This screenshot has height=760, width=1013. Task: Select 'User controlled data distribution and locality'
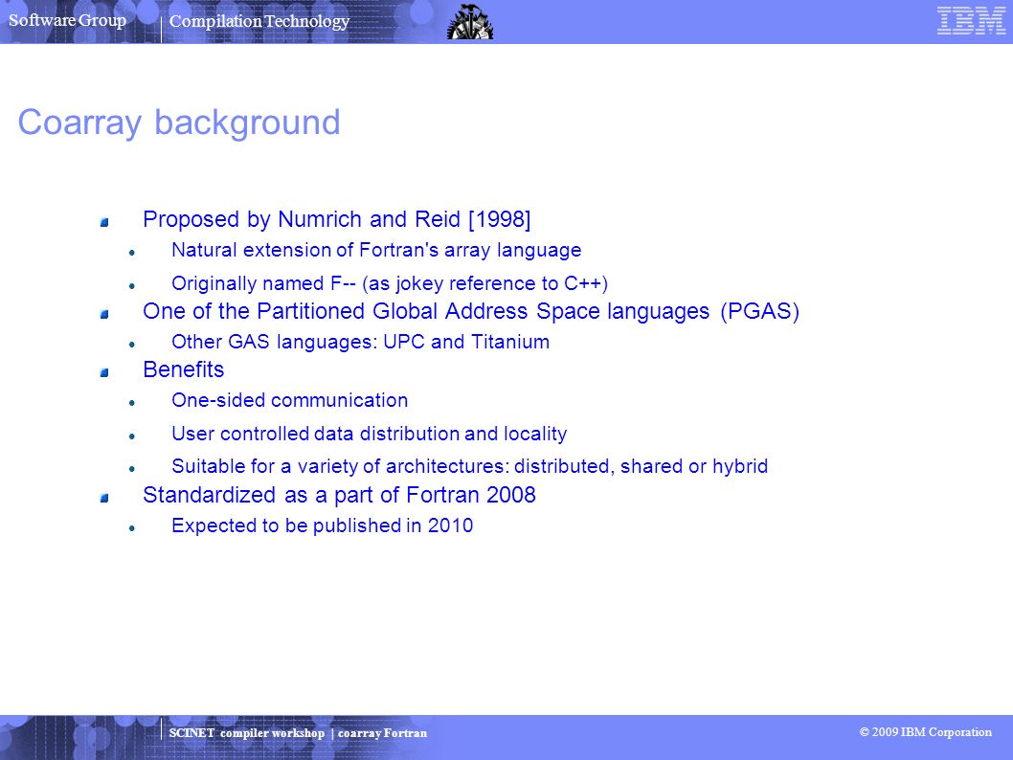(369, 434)
